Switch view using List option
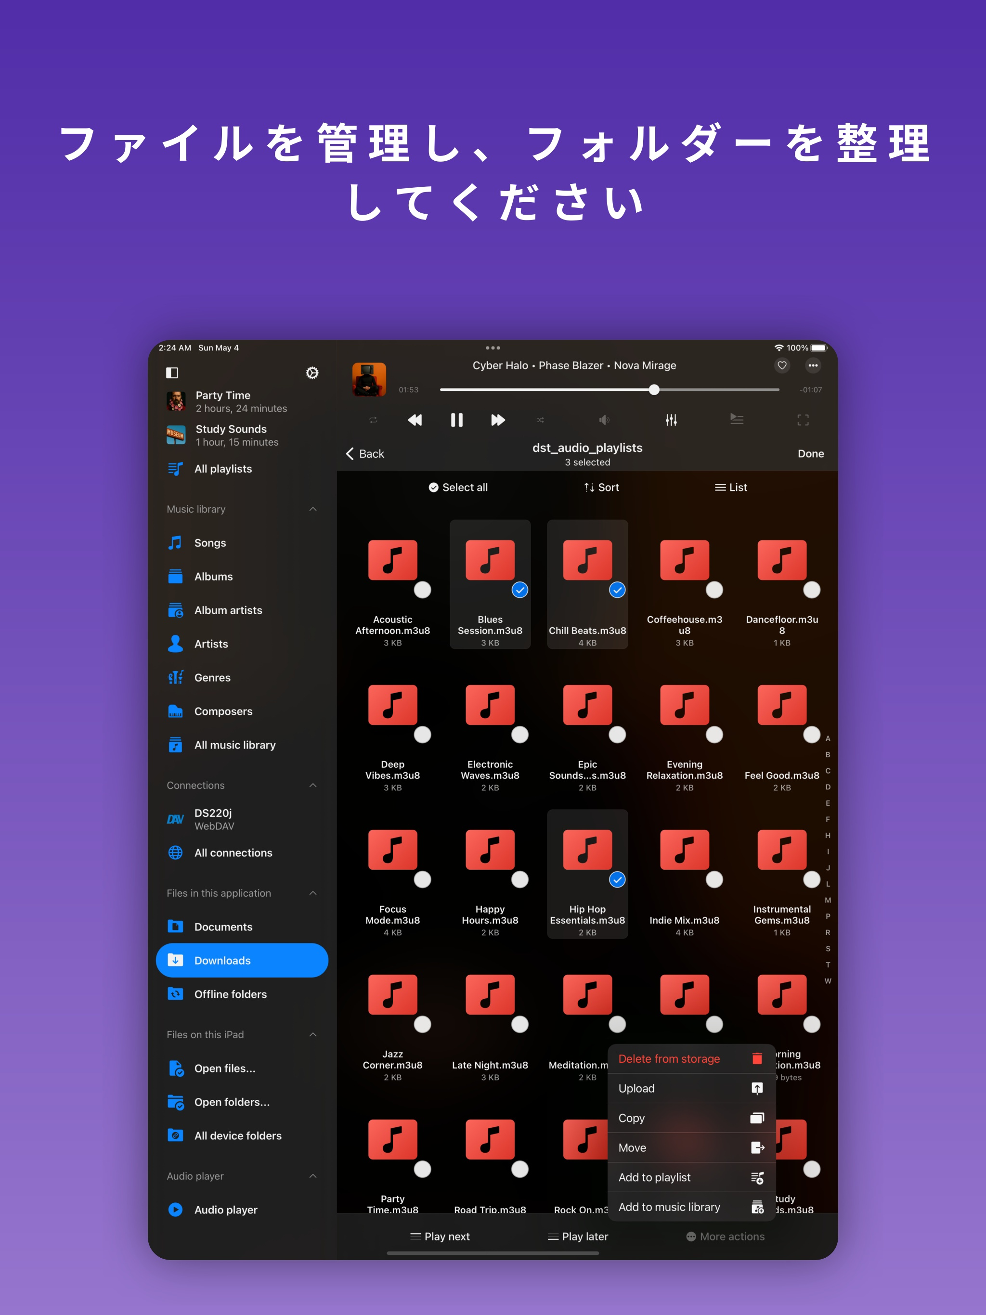The image size is (986, 1315). point(731,488)
